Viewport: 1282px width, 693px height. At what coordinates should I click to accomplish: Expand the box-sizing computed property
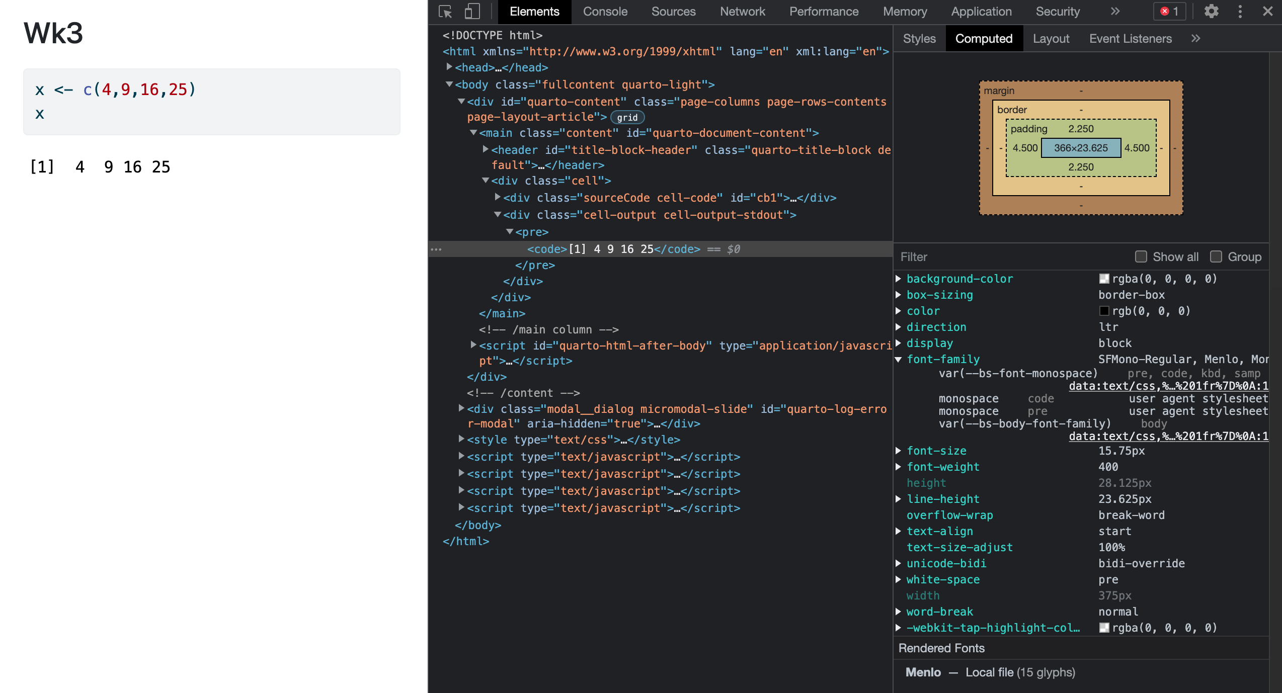899,295
